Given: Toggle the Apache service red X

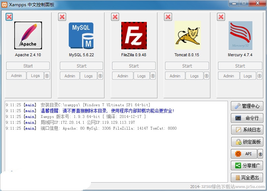Looking at the screenshot, I should pos(9,17).
